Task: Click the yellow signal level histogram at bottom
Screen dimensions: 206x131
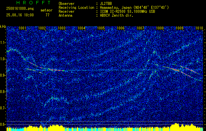Action: pos(105,127)
